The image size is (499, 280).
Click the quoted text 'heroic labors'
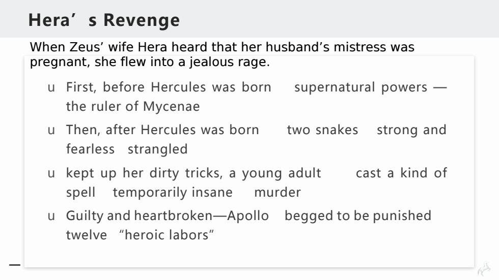(167, 235)
